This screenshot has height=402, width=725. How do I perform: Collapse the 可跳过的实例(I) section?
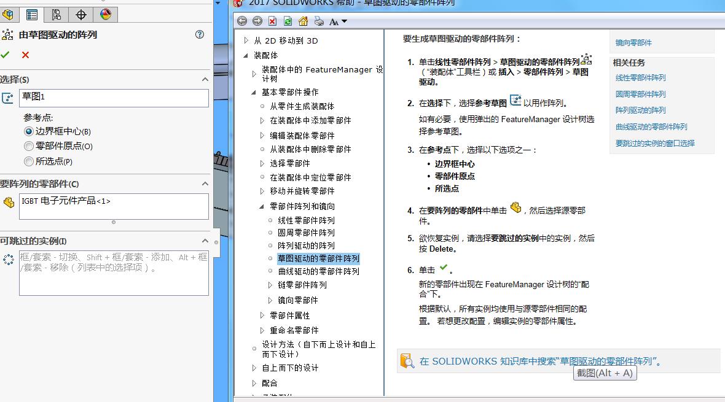tap(205, 241)
